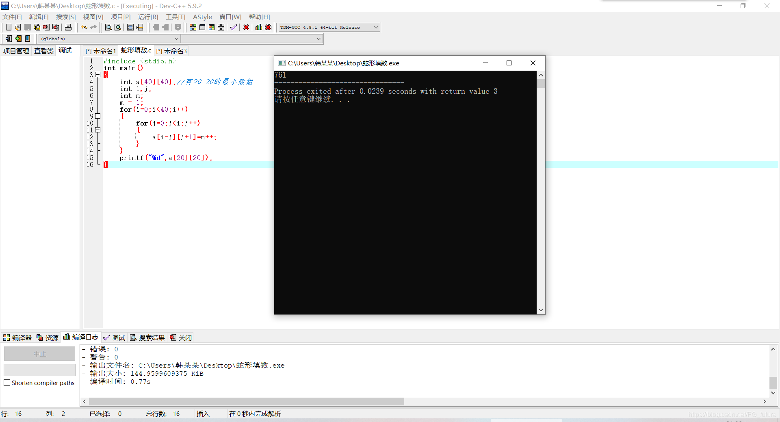This screenshot has width=780, height=422.
Task: Open the AStyle menu
Action: pos(202,17)
